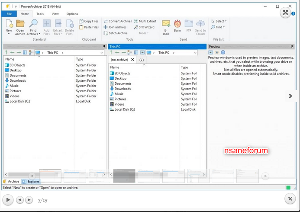Select Local Disk (C:) in middle pane
This screenshot has width=300, height=212.
pos(123,109)
